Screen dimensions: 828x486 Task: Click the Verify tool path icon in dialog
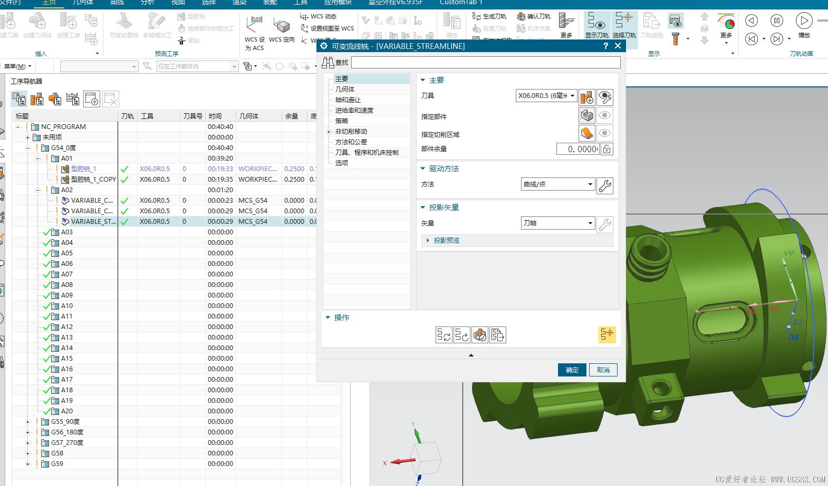tap(479, 335)
